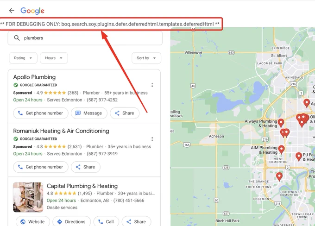This screenshot has width=315, height=226.
Task: Select the map pin above The Grange
Action: click(x=279, y=176)
